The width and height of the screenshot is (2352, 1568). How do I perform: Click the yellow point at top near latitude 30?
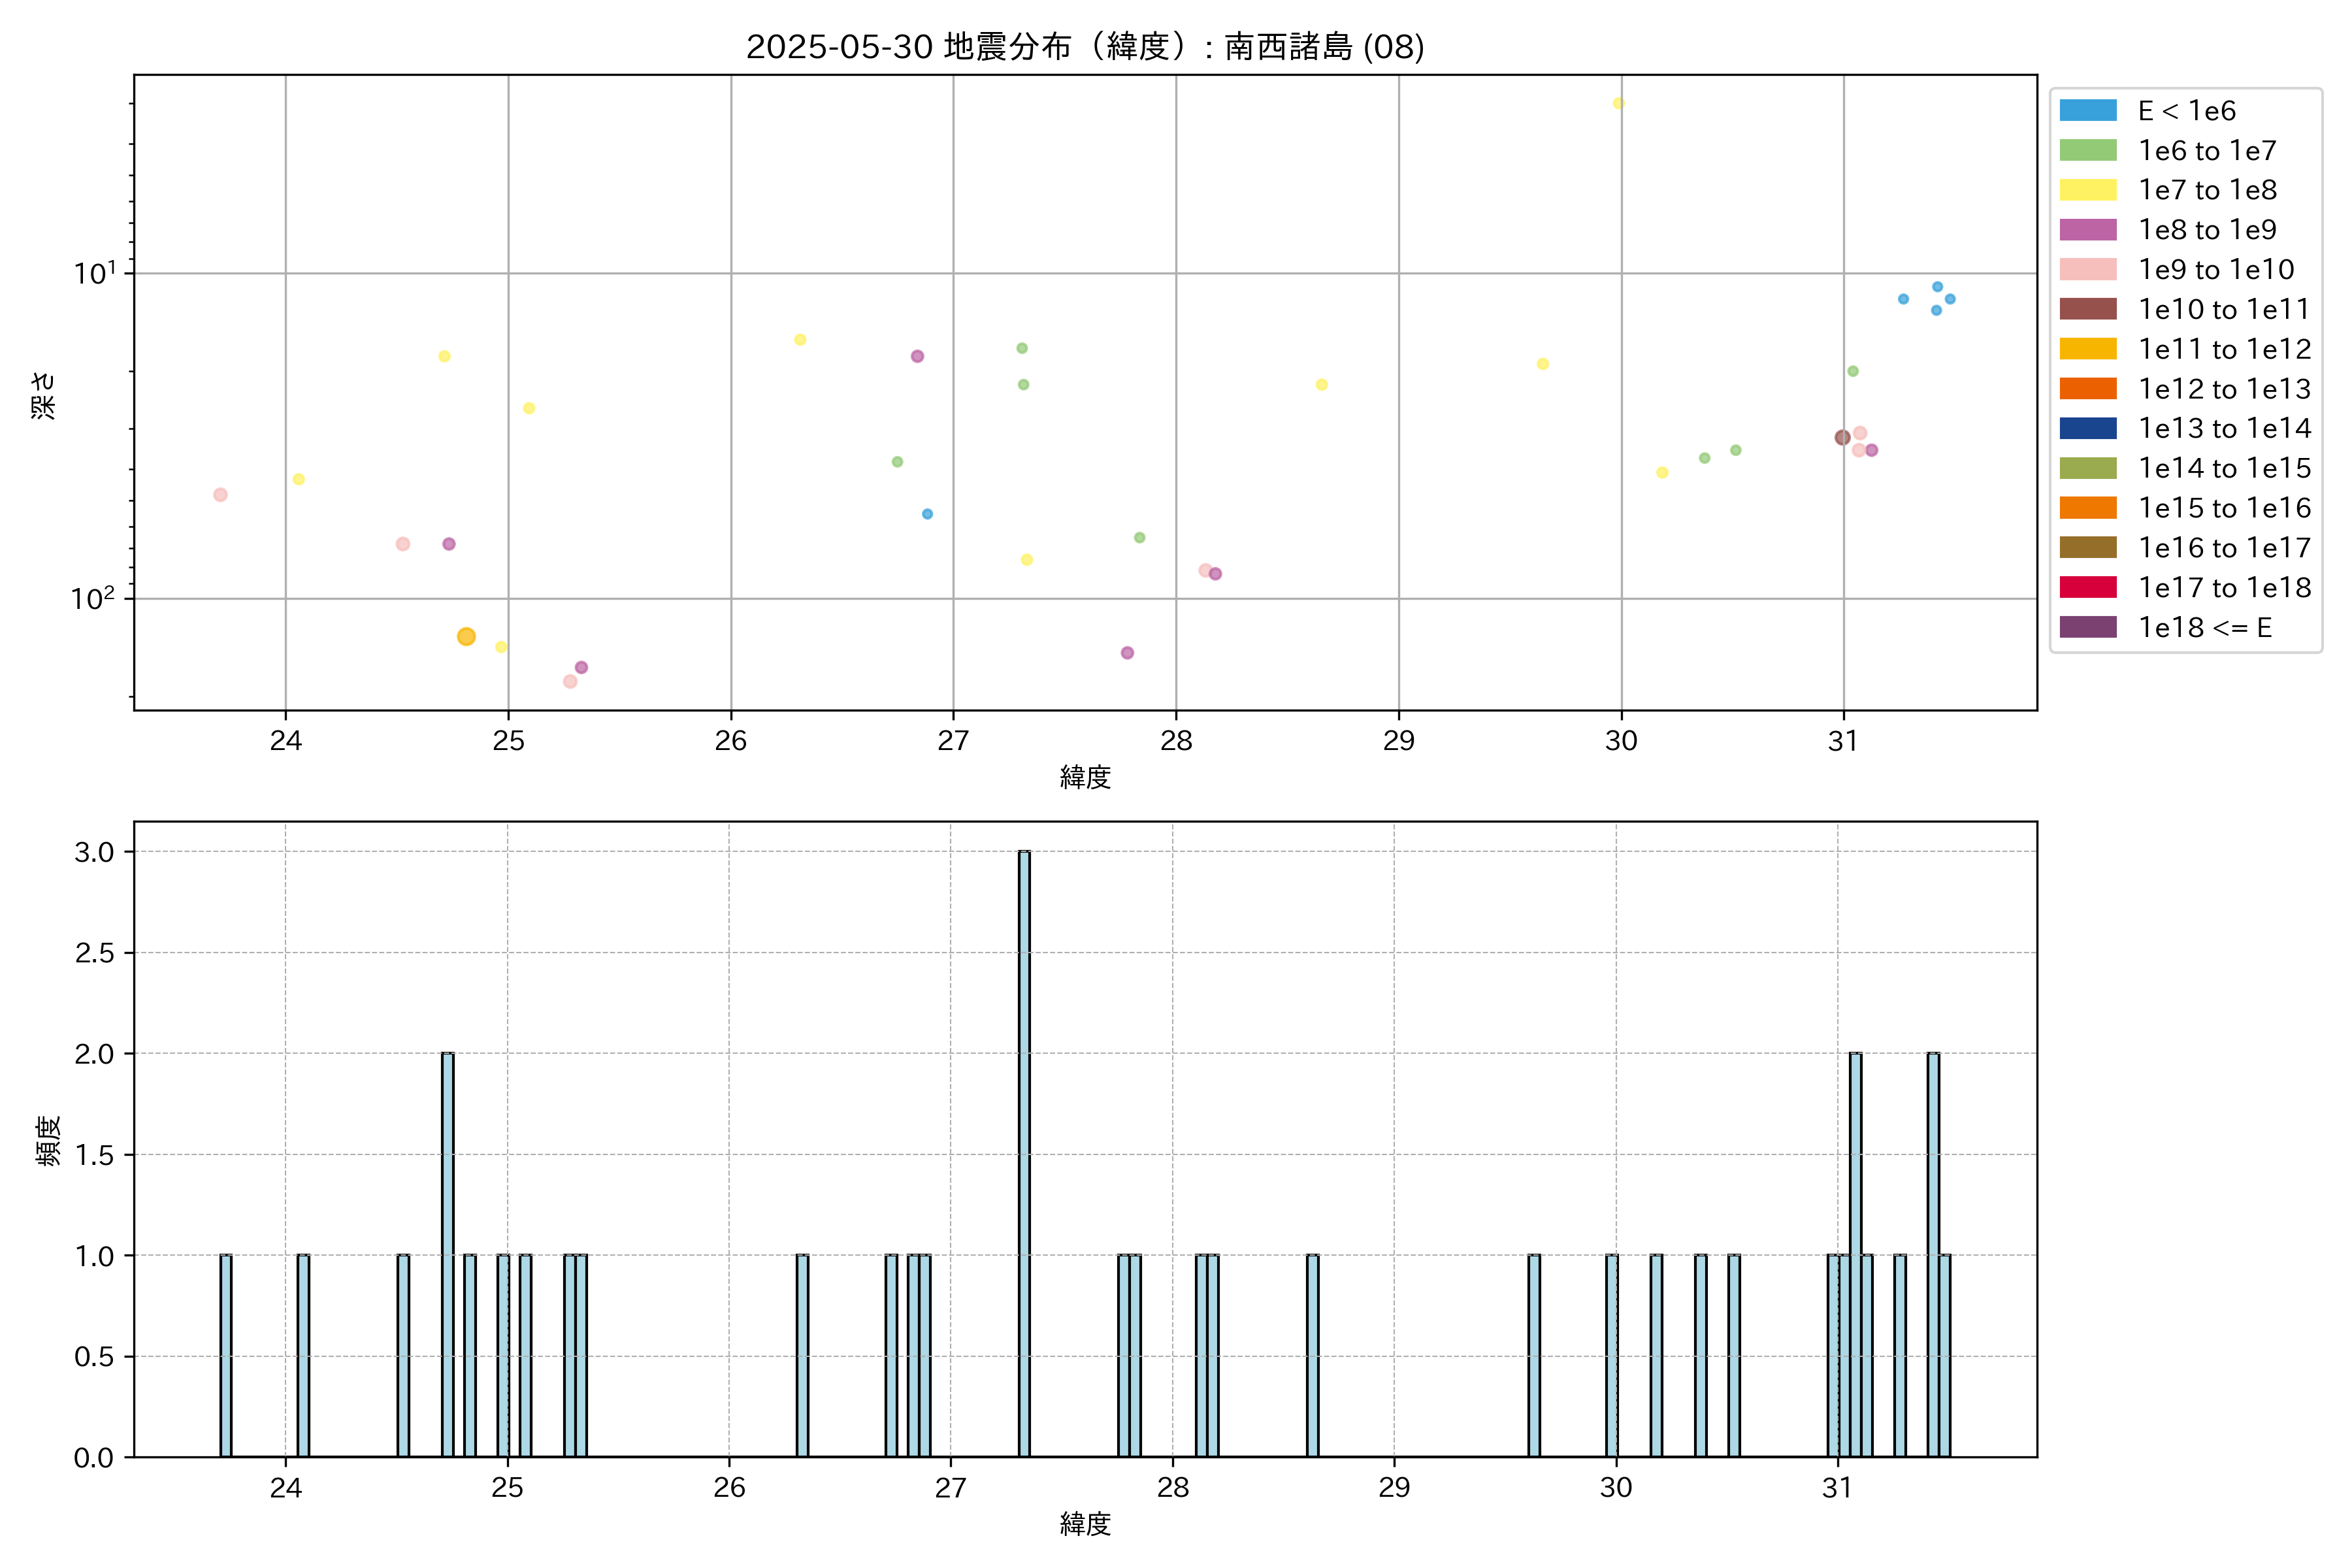1618,104
